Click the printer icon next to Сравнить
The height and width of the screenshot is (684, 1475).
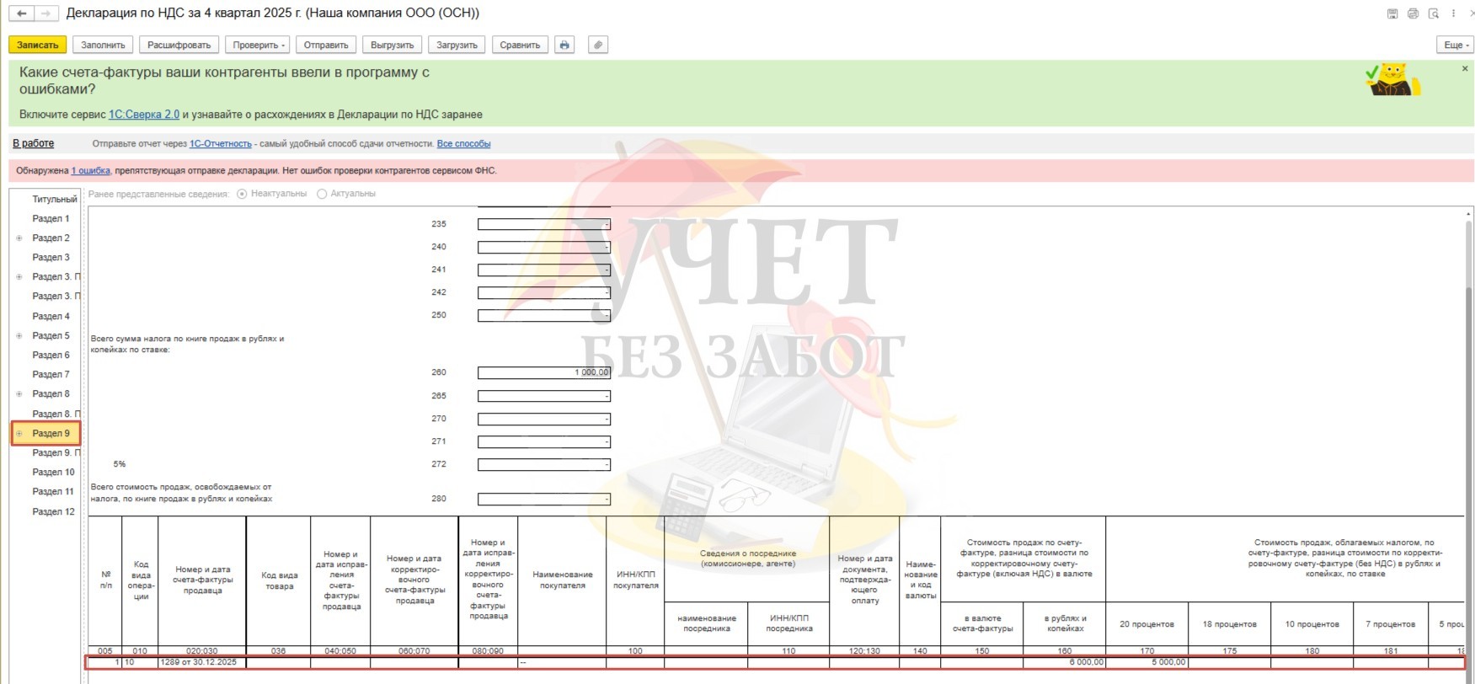[x=564, y=45]
